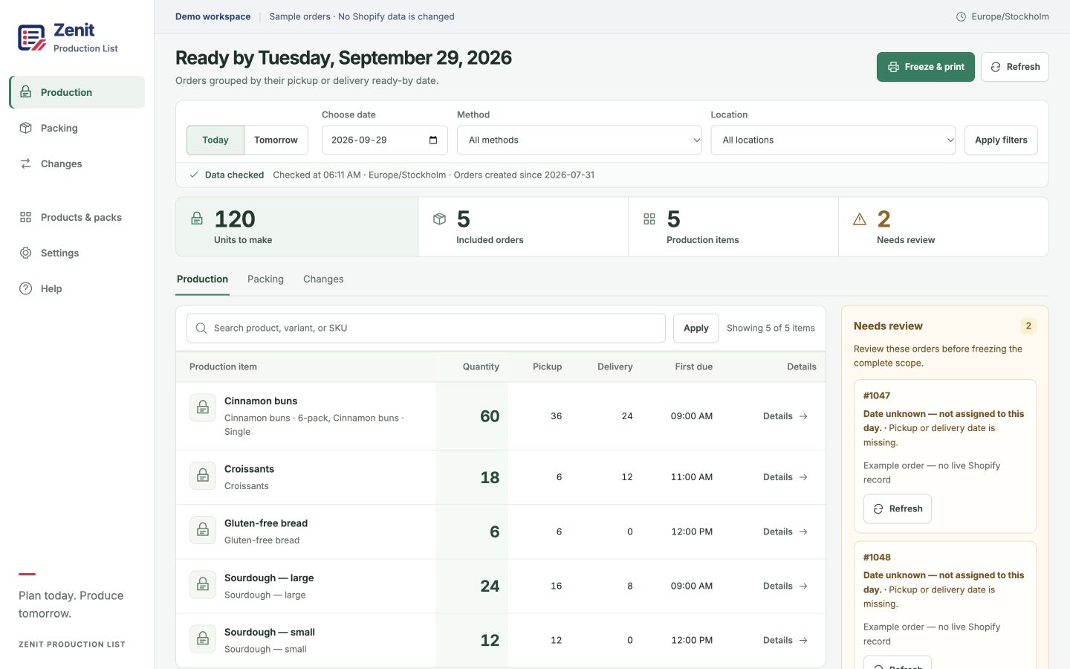Click the Production lock icon in sidebar
The width and height of the screenshot is (1070, 669).
pos(26,92)
